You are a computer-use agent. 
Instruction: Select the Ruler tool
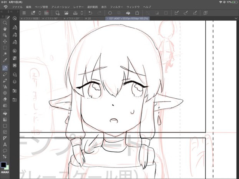pos(5,138)
